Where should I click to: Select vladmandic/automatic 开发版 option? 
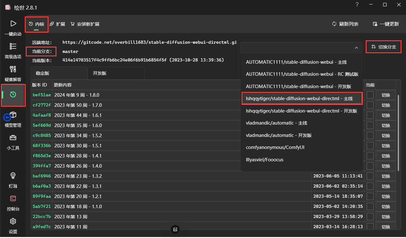(302, 135)
